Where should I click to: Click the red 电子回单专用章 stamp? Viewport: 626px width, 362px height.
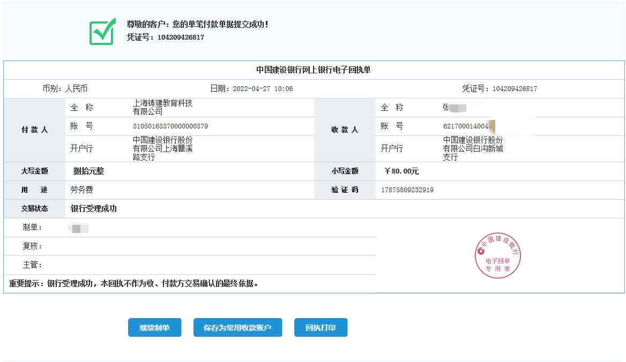(x=497, y=255)
